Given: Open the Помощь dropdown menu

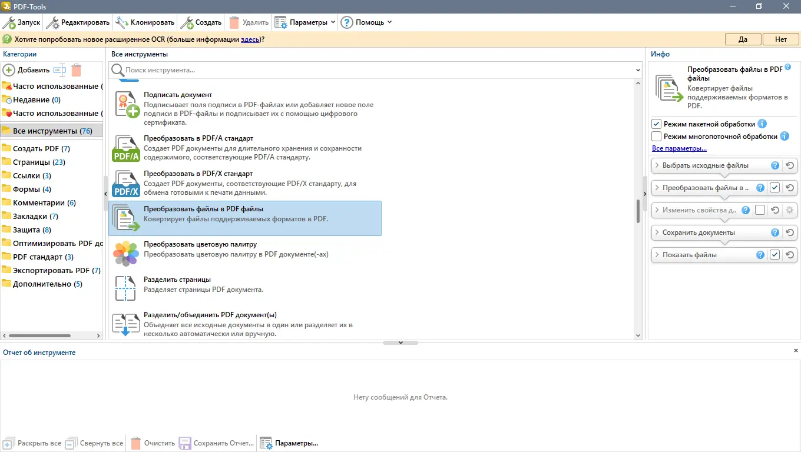Looking at the screenshot, I should click(x=366, y=22).
